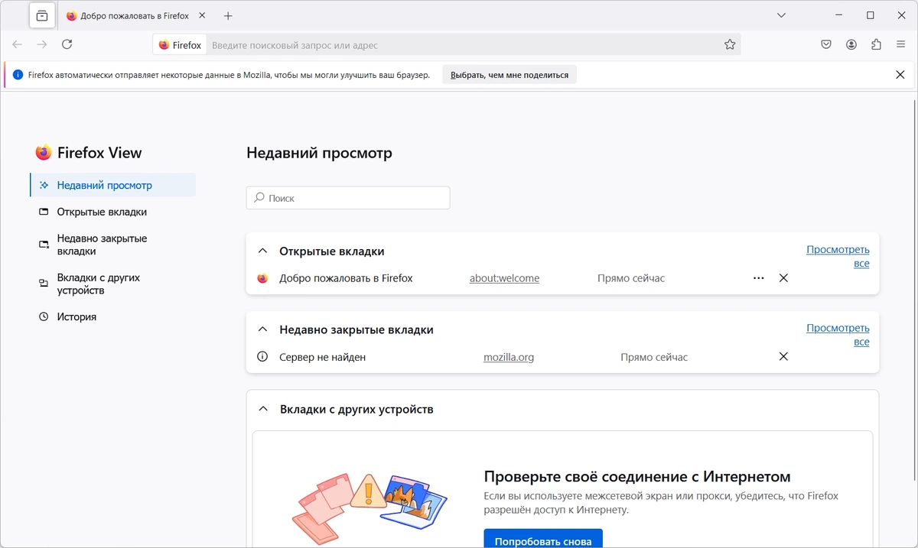Click the Сервер не найден row title

click(322, 357)
